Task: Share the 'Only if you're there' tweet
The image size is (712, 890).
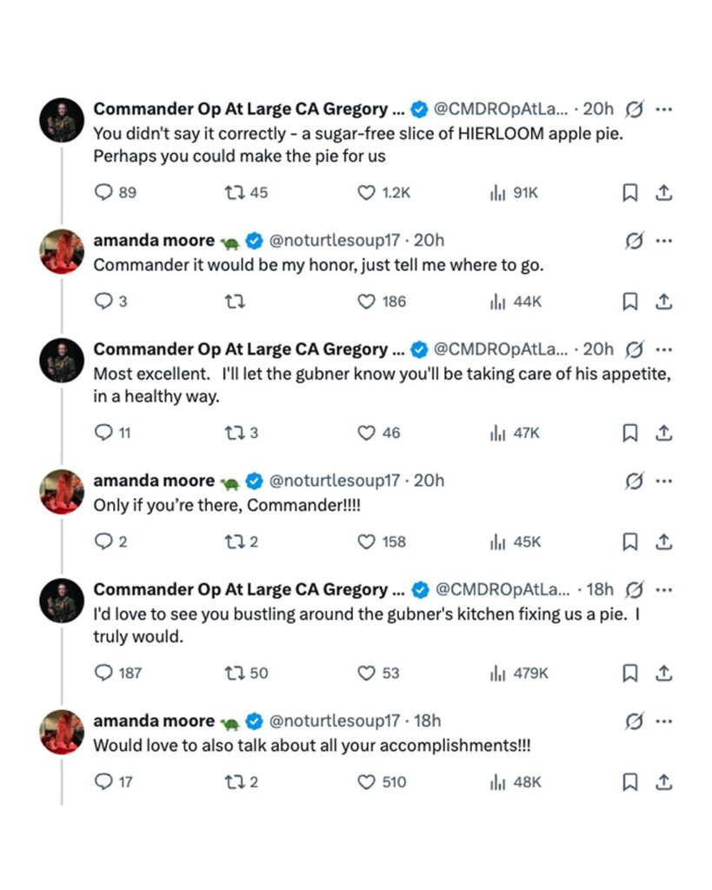Action: click(x=663, y=541)
